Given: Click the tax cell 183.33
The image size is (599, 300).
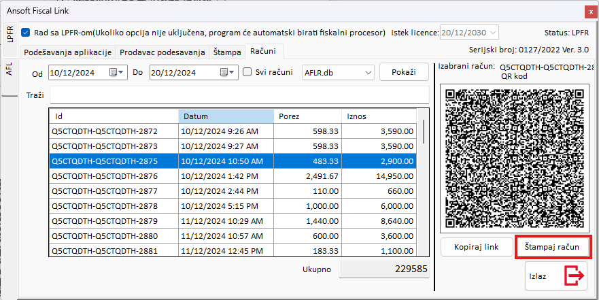Looking at the screenshot, I should point(308,251).
